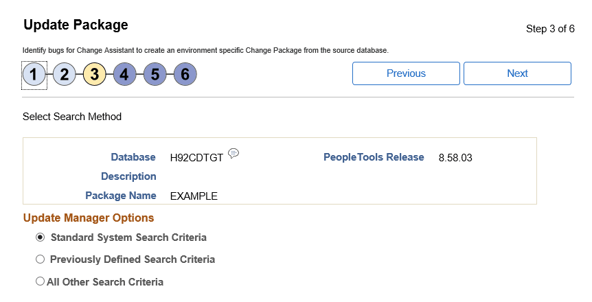Click the Update Manager Options heading
Viewport: 592px width, 302px height.
pos(89,218)
